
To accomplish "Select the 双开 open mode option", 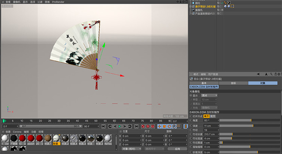I will click(213, 116).
